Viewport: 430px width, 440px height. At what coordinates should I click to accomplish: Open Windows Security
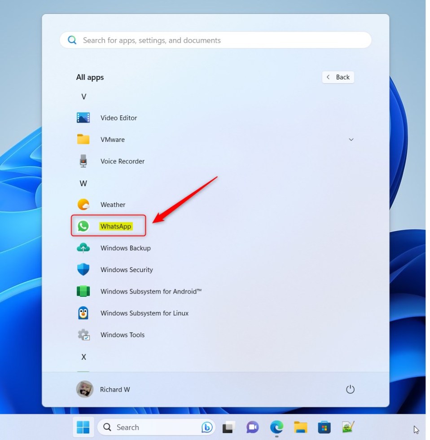(x=127, y=270)
